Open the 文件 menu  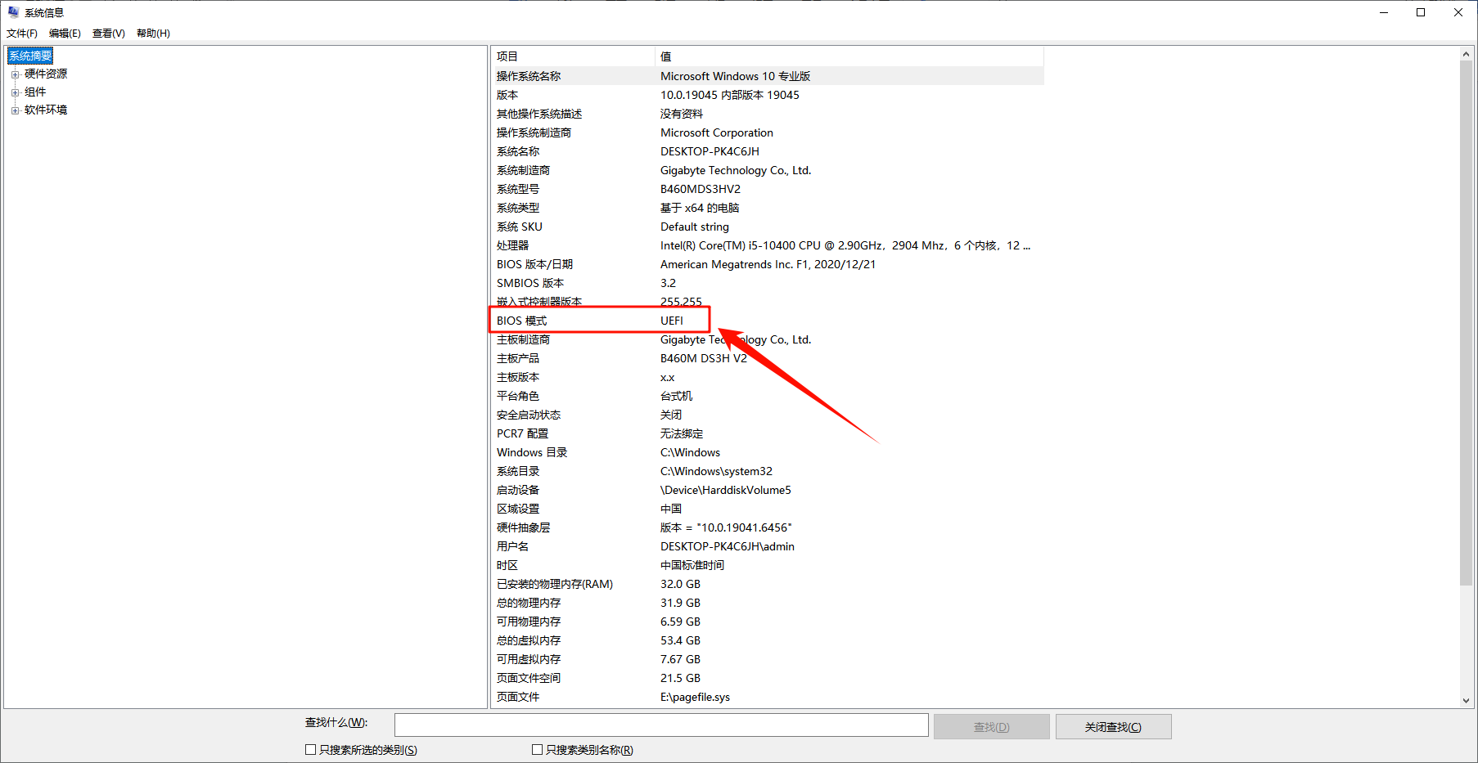point(21,33)
